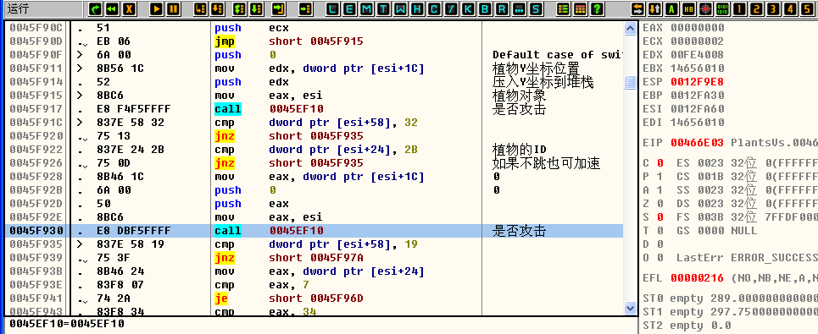
Task: Select comment '如果不跳也可加速'
Action: 546,163
